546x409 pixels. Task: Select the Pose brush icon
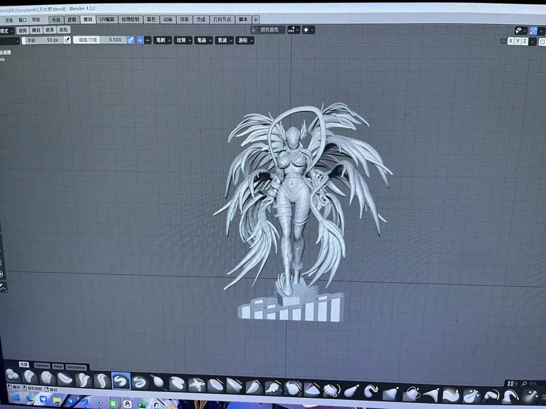coord(491,396)
